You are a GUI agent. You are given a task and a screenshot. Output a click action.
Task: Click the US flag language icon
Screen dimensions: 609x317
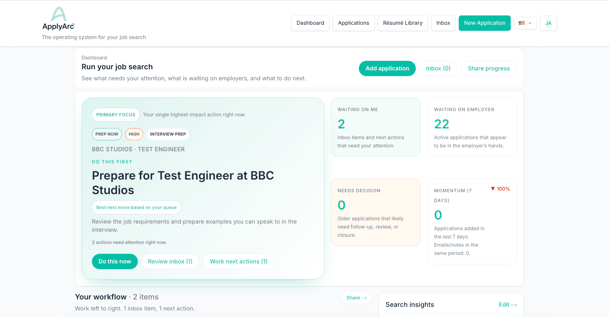(x=522, y=23)
